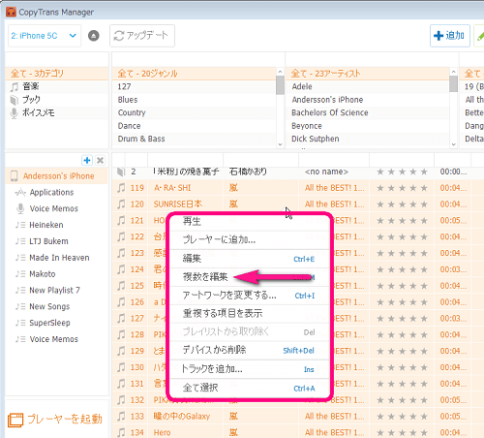The width and height of the screenshot is (484, 438).
Task: Click genre list scroll down arrow
Action: point(280,144)
